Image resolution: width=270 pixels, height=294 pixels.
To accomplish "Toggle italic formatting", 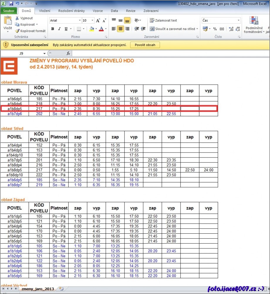I will [59, 29].
